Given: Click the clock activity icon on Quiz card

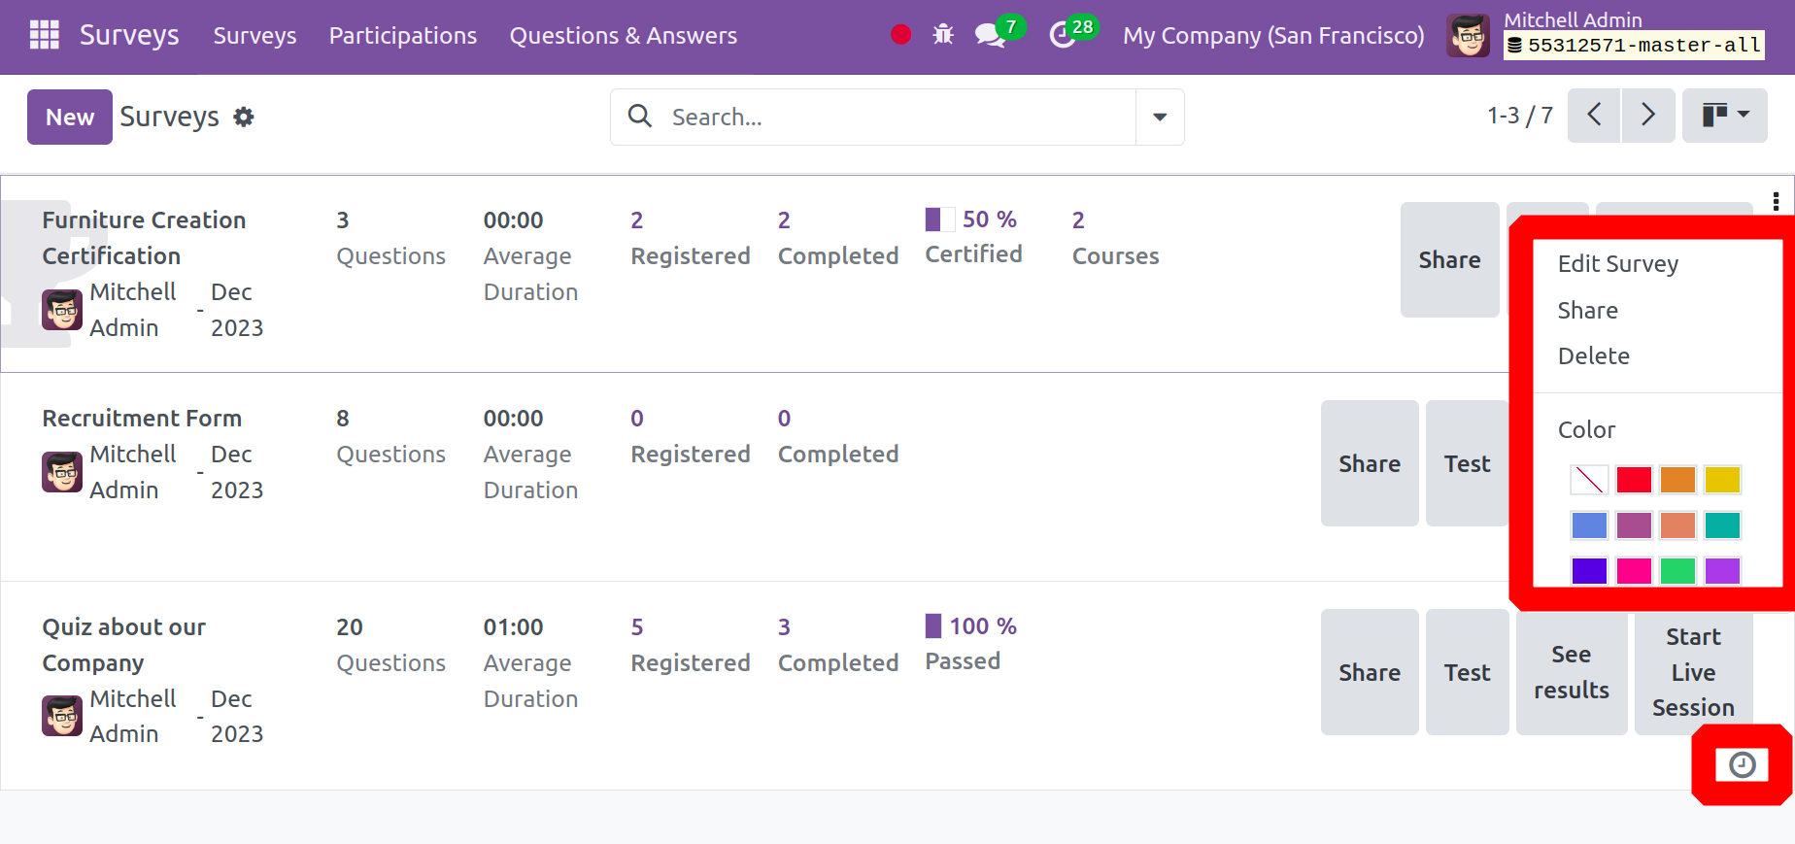Looking at the screenshot, I should click(1743, 765).
